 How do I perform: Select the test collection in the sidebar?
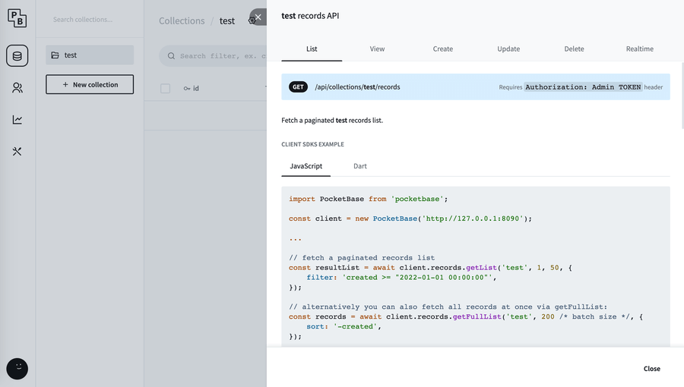click(x=90, y=55)
